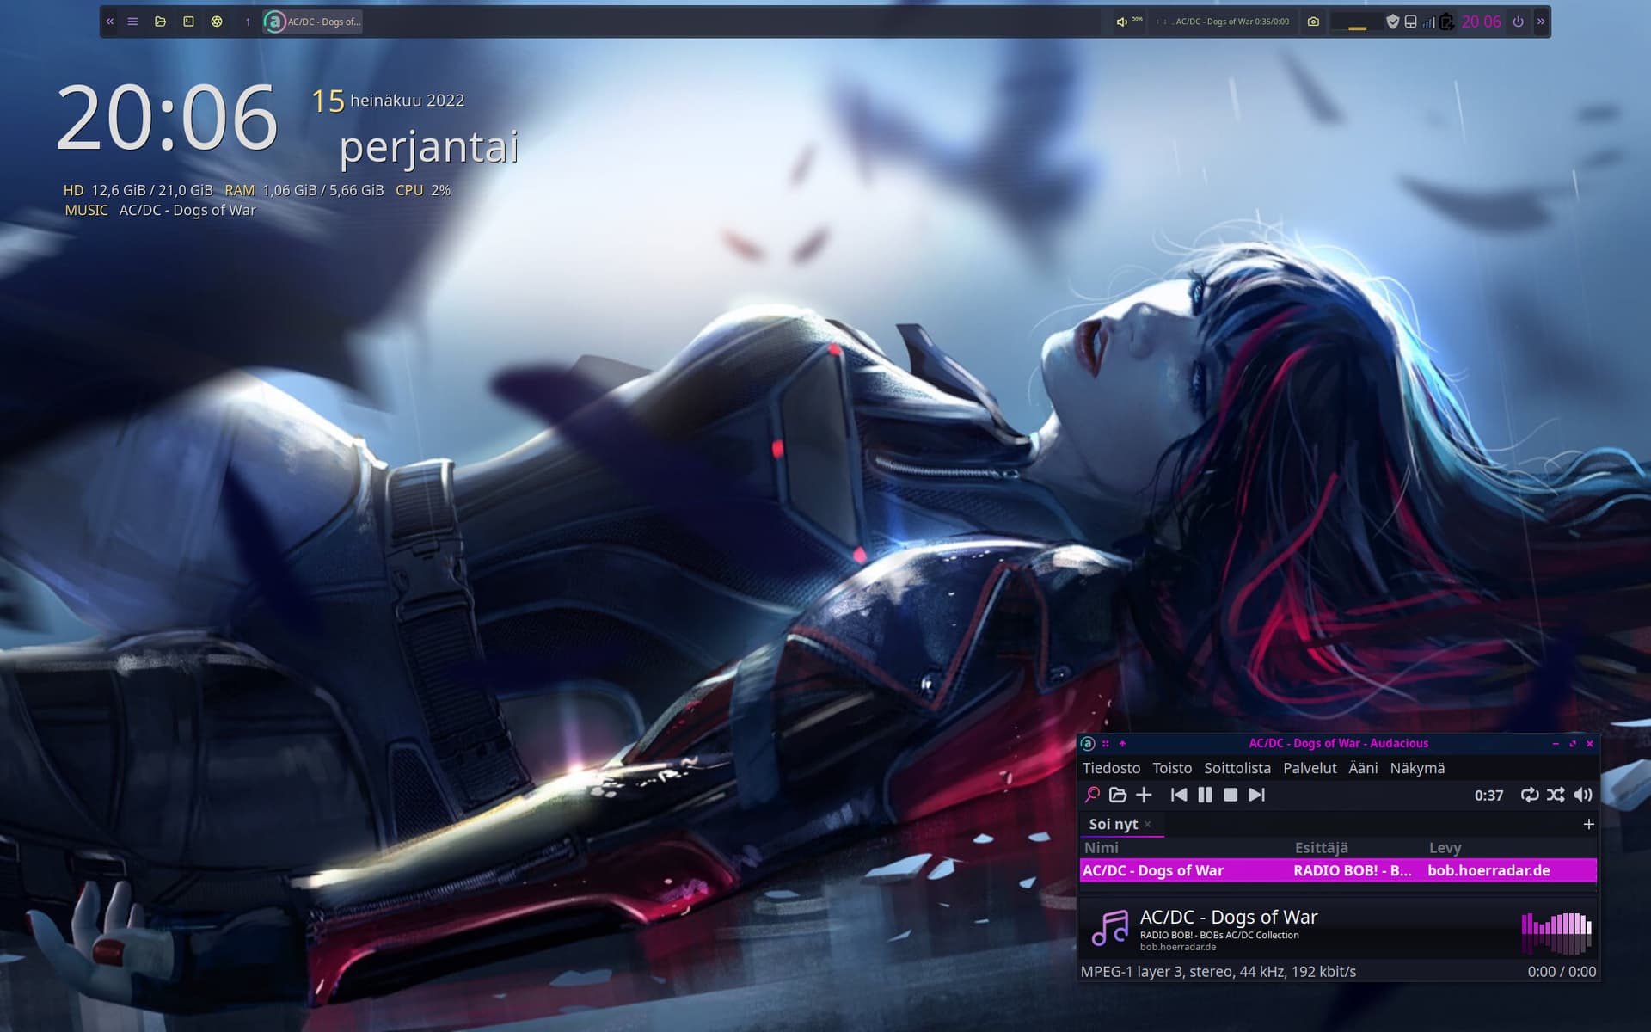Viewport: 1651px width, 1032px height.
Task: Take a screenshot with the camera icon
Action: [1313, 21]
